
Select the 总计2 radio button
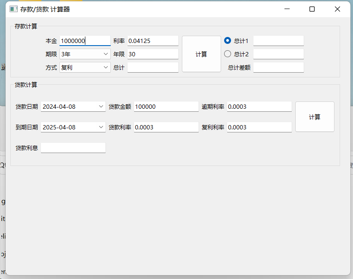tap(228, 54)
